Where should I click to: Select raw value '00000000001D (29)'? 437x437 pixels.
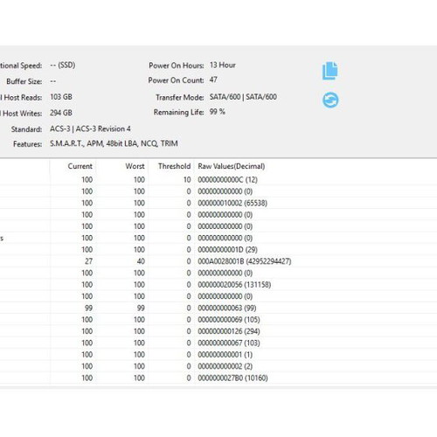(227, 250)
